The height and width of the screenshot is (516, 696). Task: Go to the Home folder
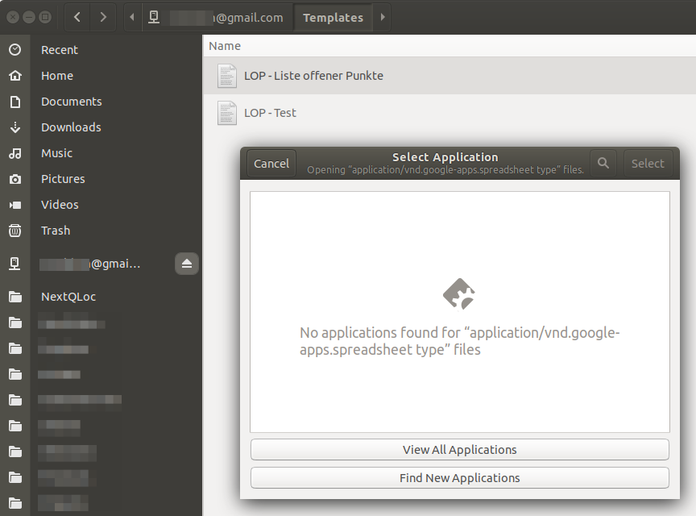pyautogui.click(x=56, y=76)
